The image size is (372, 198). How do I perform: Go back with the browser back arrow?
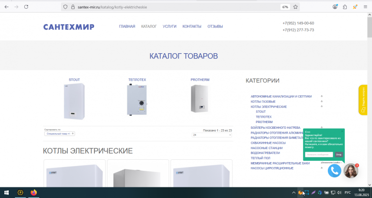pos(6,7)
